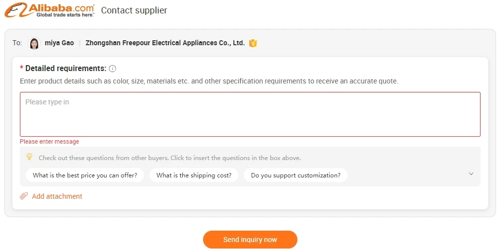Click the info icon beside Detailed requirements
This screenshot has width=500, height=251.
pyautogui.click(x=113, y=69)
